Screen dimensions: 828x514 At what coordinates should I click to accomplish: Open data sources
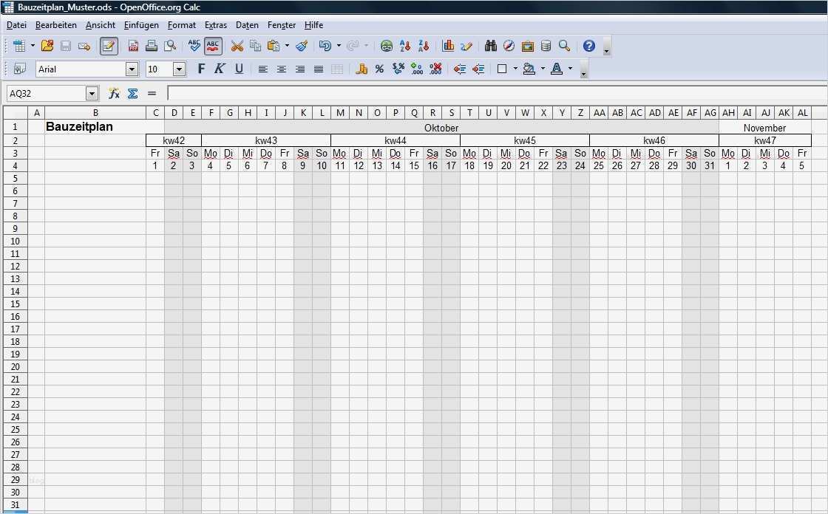[x=546, y=46]
